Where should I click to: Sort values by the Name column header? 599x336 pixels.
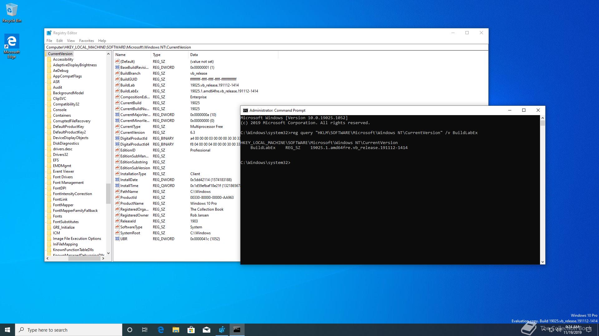[132, 55]
